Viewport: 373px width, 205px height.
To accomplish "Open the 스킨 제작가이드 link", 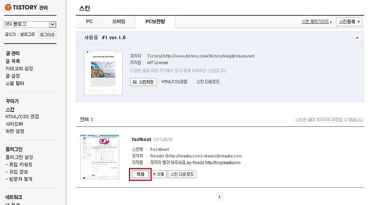I will 315,22.
